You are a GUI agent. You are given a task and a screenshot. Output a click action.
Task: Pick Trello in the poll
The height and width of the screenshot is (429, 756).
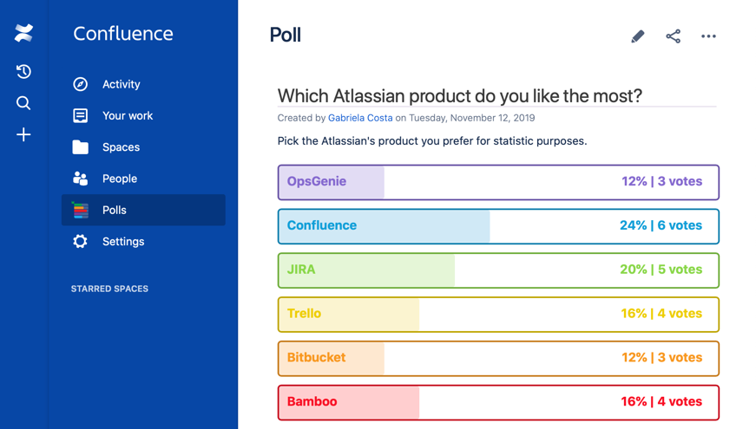(498, 315)
